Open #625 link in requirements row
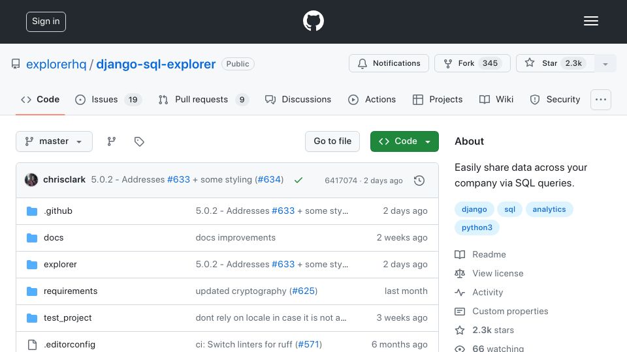The image size is (627, 352). pos(303,291)
